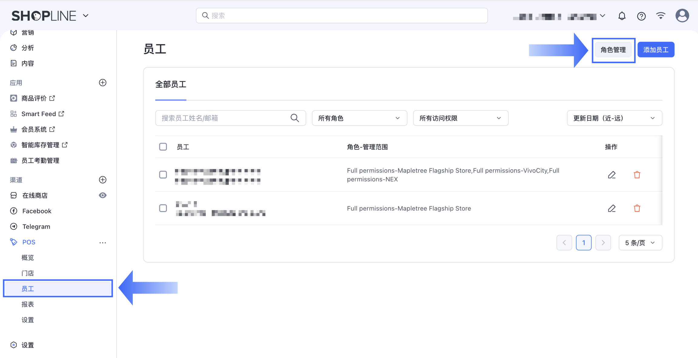
Task: Select the second employee row checkbox
Action: (163, 208)
